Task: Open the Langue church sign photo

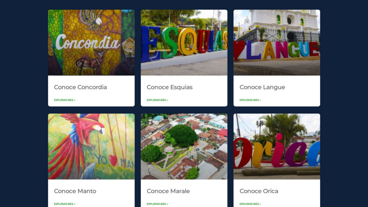Action: (x=277, y=42)
